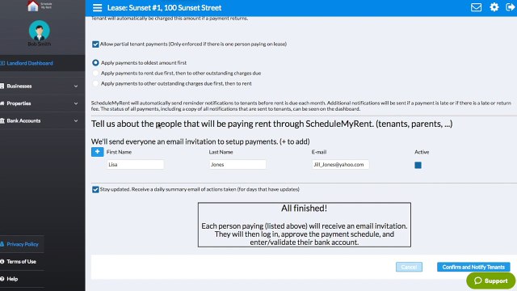Screen dimensions: 517x291
Task: Click the Cancel button
Action: [x=409, y=267]
